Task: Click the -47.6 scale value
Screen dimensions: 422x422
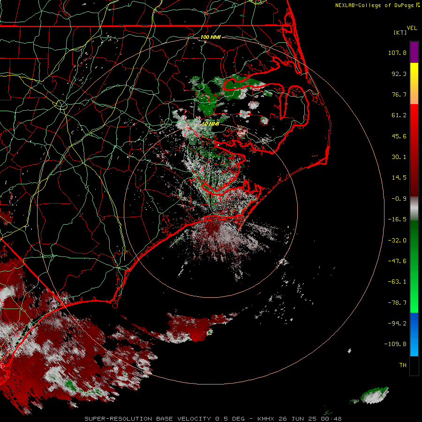Action: (x=397, y=261)
